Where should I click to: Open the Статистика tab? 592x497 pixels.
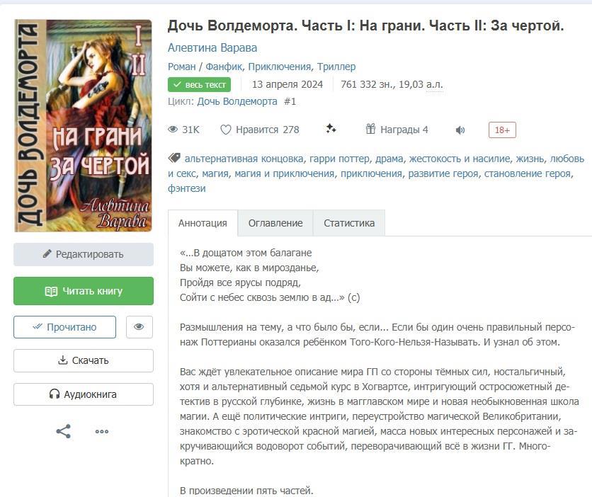point(348,223)
